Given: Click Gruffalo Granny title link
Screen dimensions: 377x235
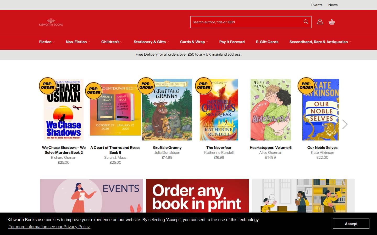Looking at the screenshot, I should pyautogui.click(x=167, y=148).
